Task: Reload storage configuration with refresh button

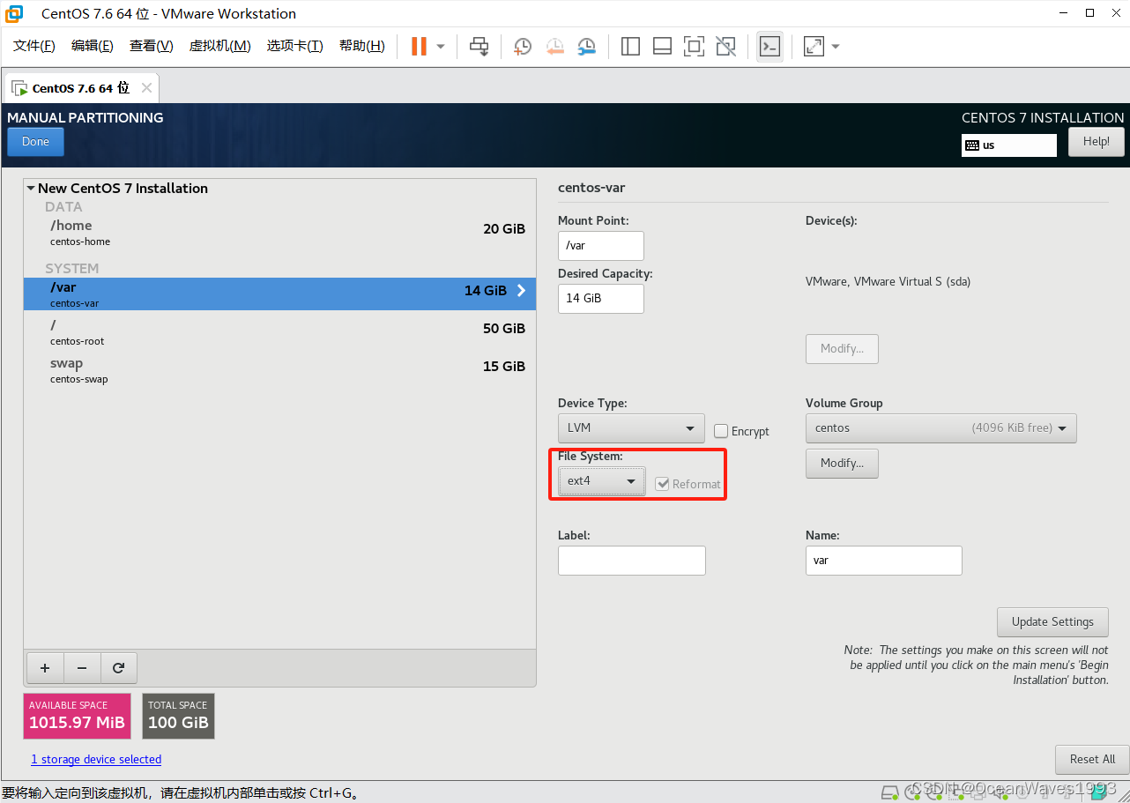Action: [x=118, y=668]
